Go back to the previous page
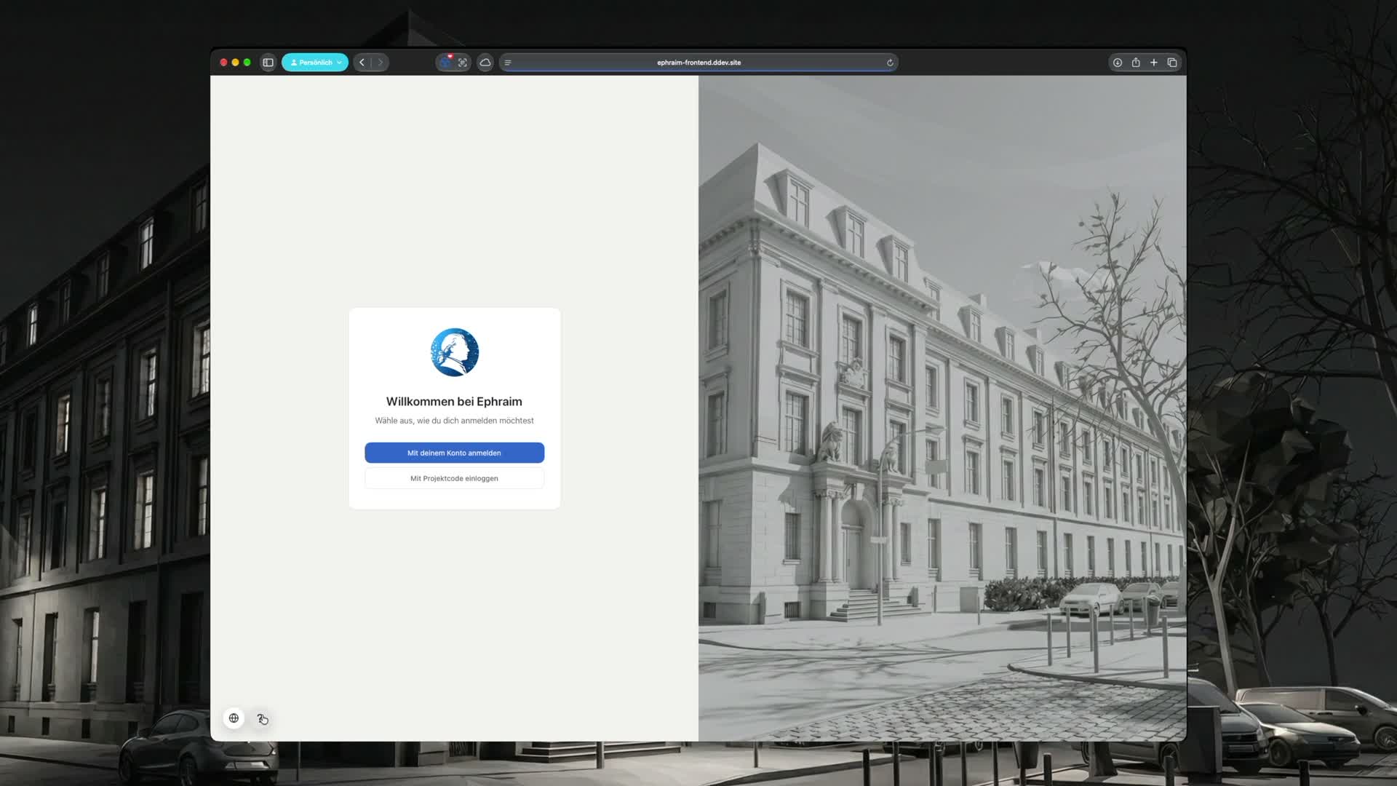The width and height of the screenshot is (1397, 786). (362, 63)
